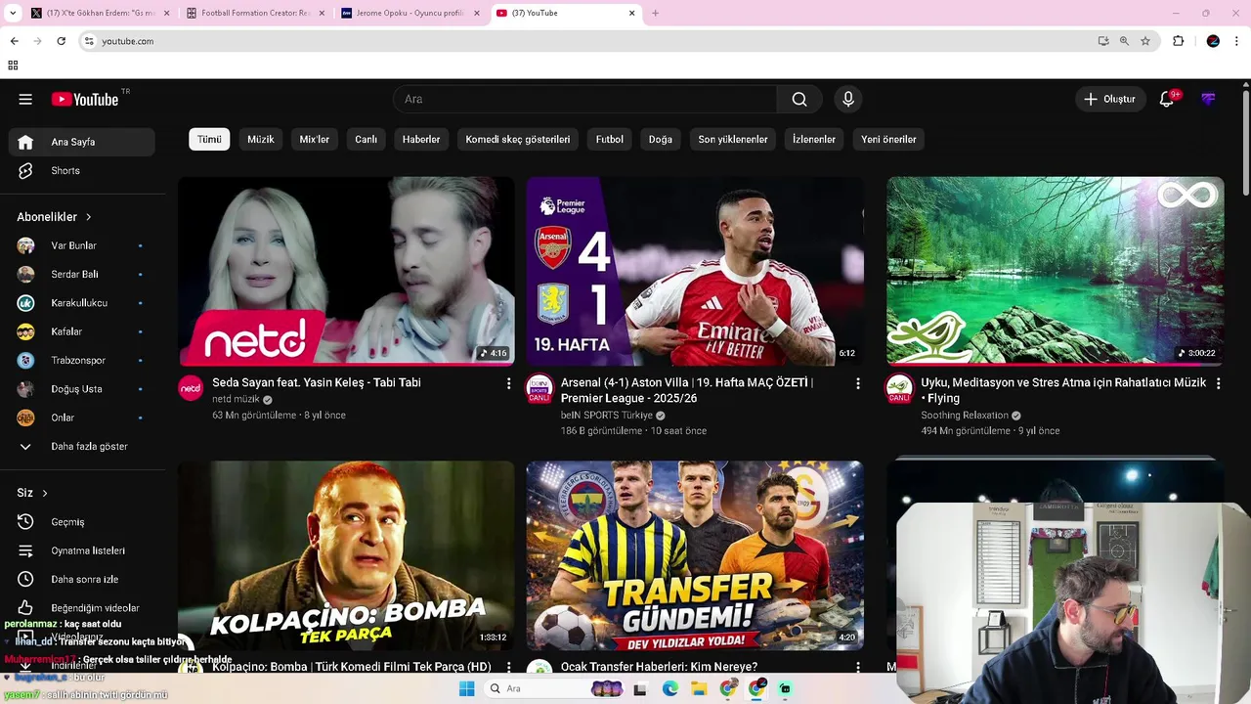Screen dimensions: 1251x704
Task: Click the Oluştur create button
Action: (x=1110, y=99)
